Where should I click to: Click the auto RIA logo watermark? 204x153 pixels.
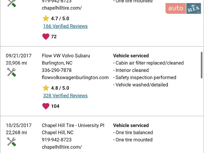click(183, 8)
